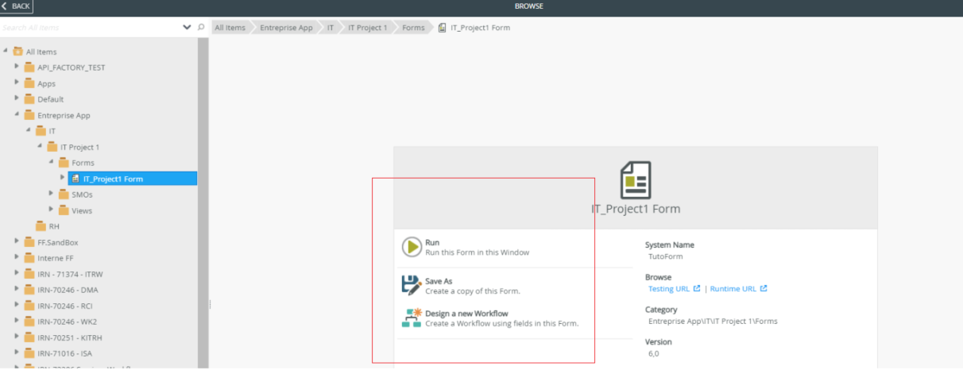Collapse the Entreprise App folder
963x370 pixels.
tap(17, 114)
